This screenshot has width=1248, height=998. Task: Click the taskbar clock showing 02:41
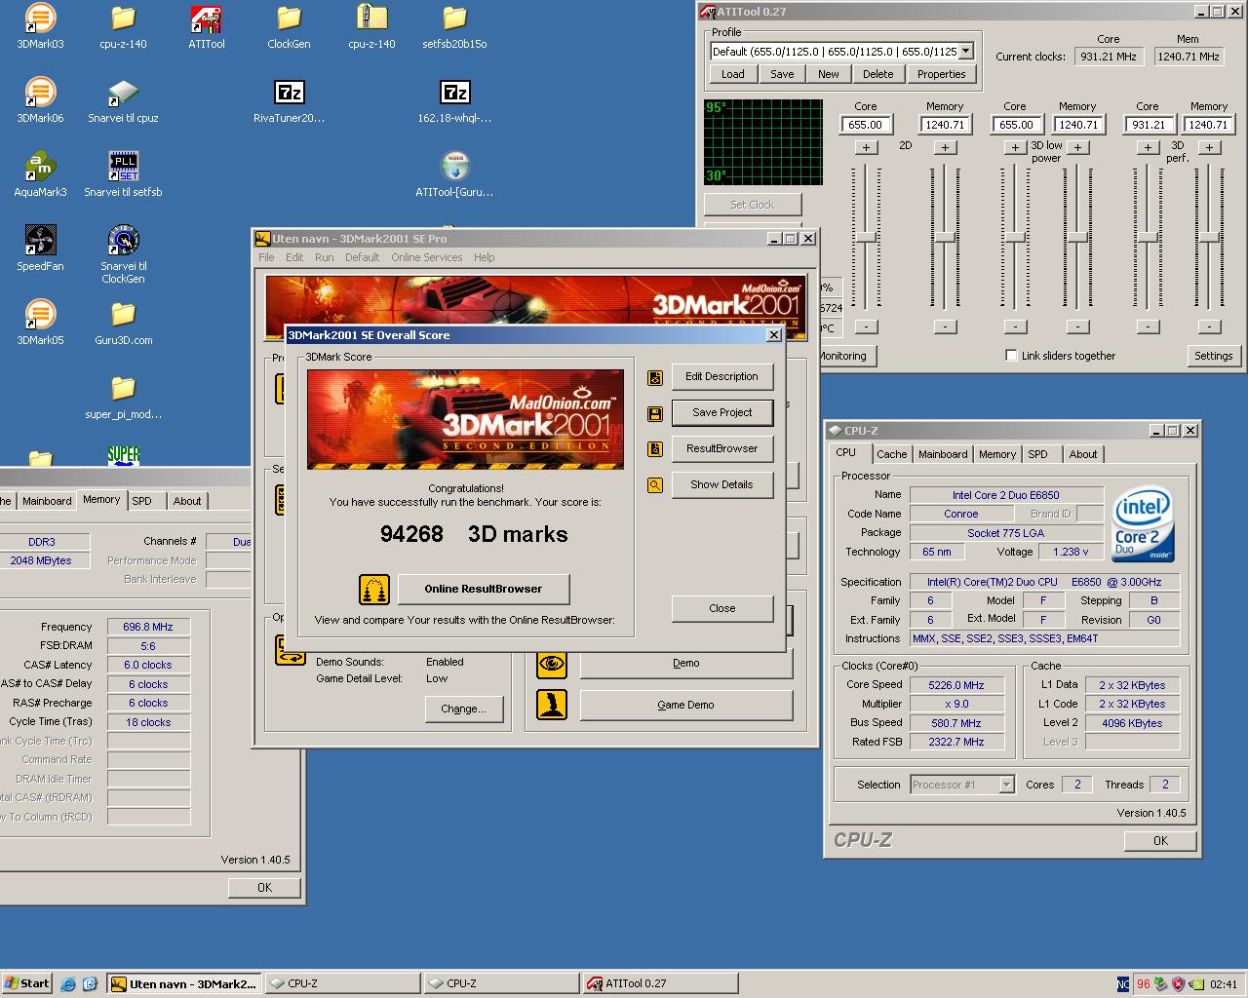point(1224,984)
